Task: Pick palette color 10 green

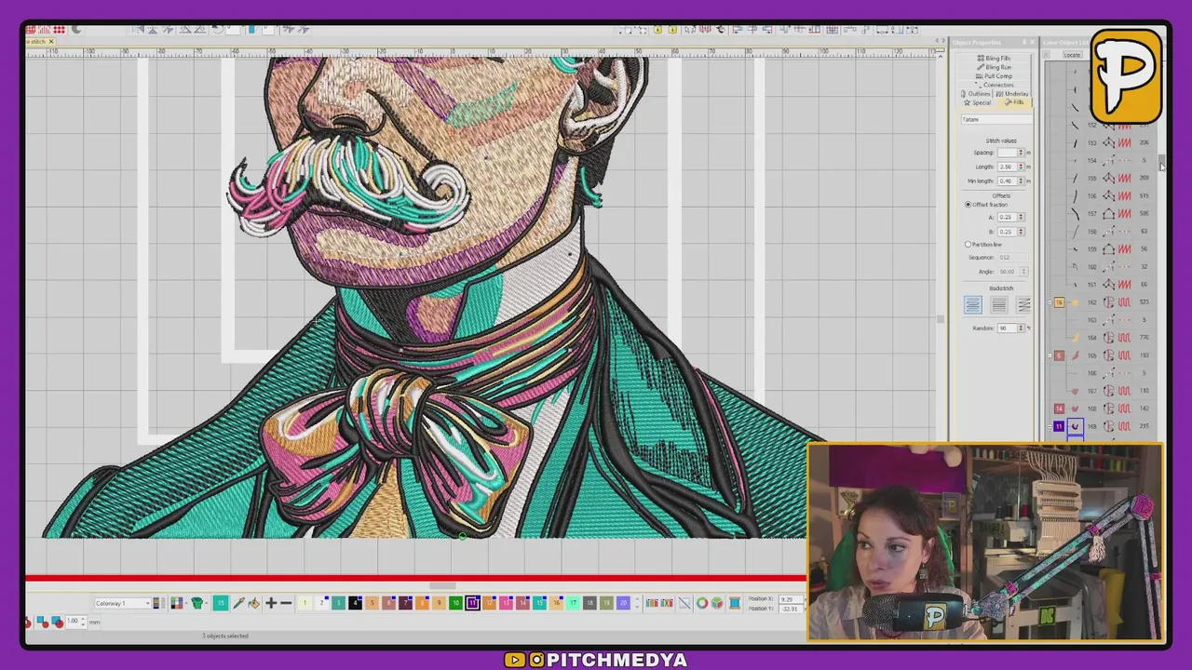Action: (x=455, y=603)
